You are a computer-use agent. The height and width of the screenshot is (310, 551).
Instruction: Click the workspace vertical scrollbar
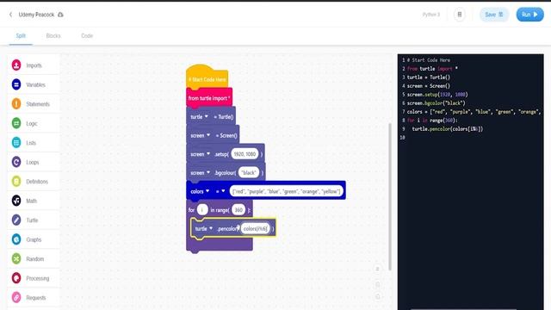coord(390,197)
